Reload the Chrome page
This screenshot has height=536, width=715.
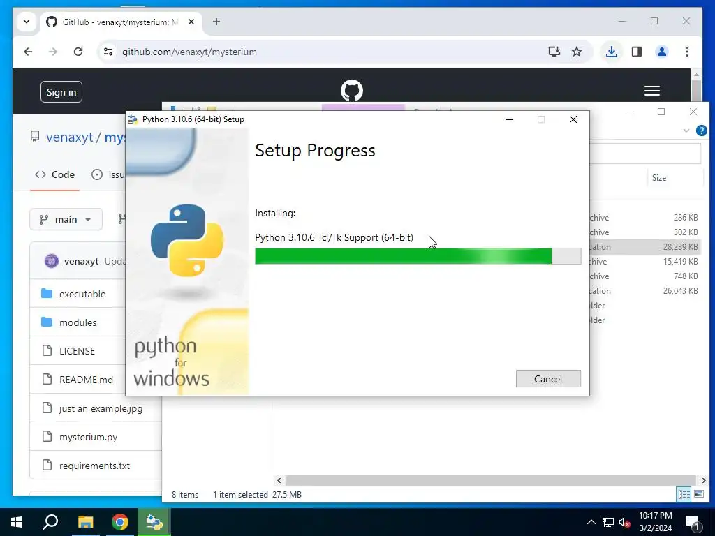[78, 52]
